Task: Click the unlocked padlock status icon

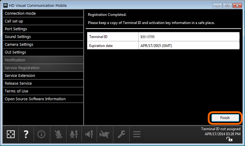Action: pyautogui.click(x=229, y=139)
